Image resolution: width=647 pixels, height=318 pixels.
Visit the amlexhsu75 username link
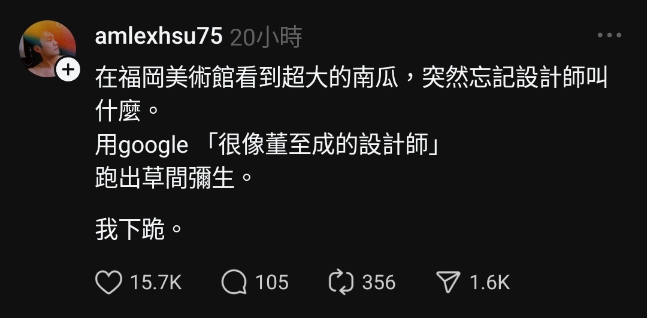[x=159, y=37]
